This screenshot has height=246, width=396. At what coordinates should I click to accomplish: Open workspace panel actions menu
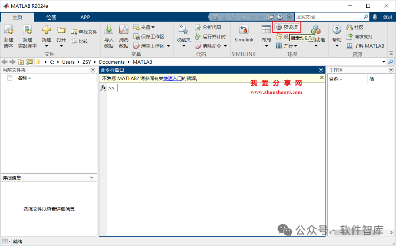391,70
